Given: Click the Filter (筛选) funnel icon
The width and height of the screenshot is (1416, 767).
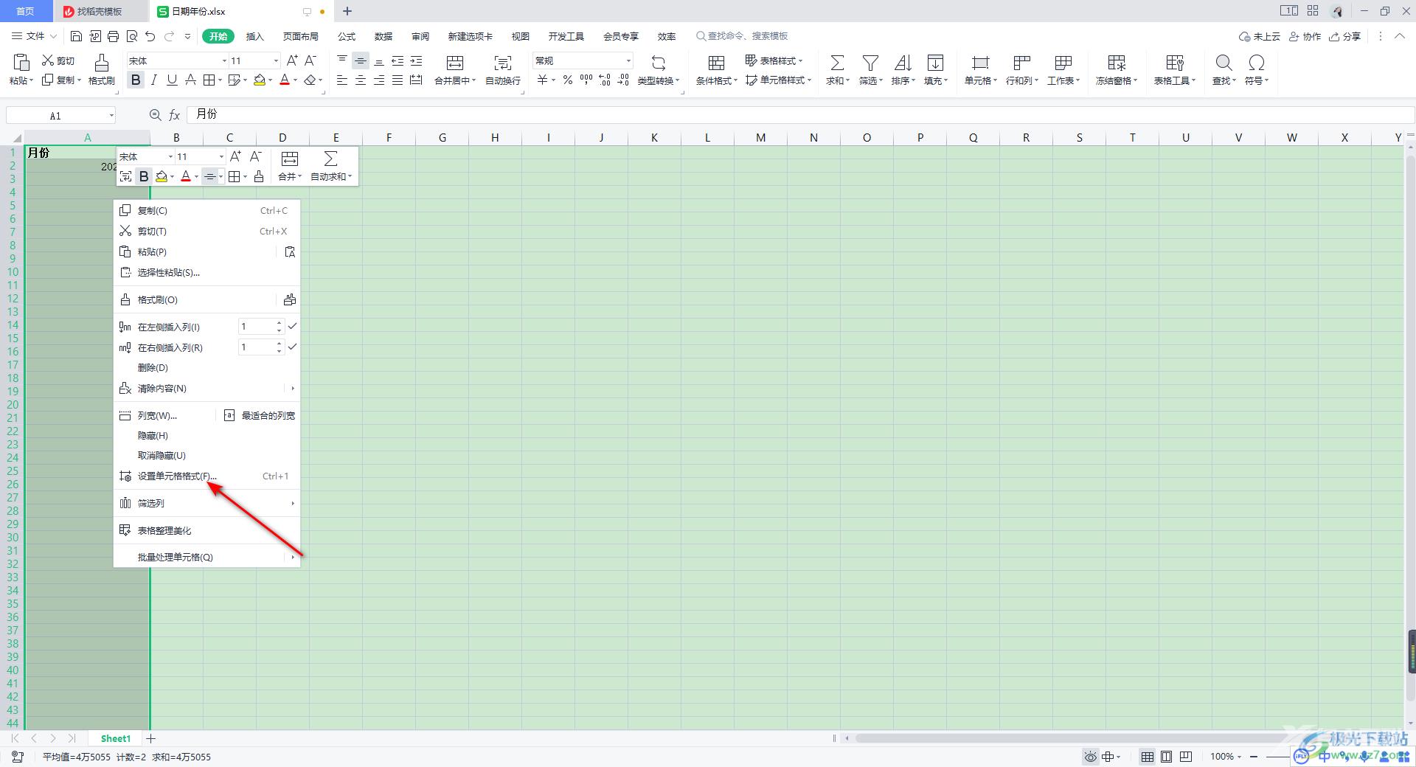Looking at the screenshot, I should coord(870,63).
